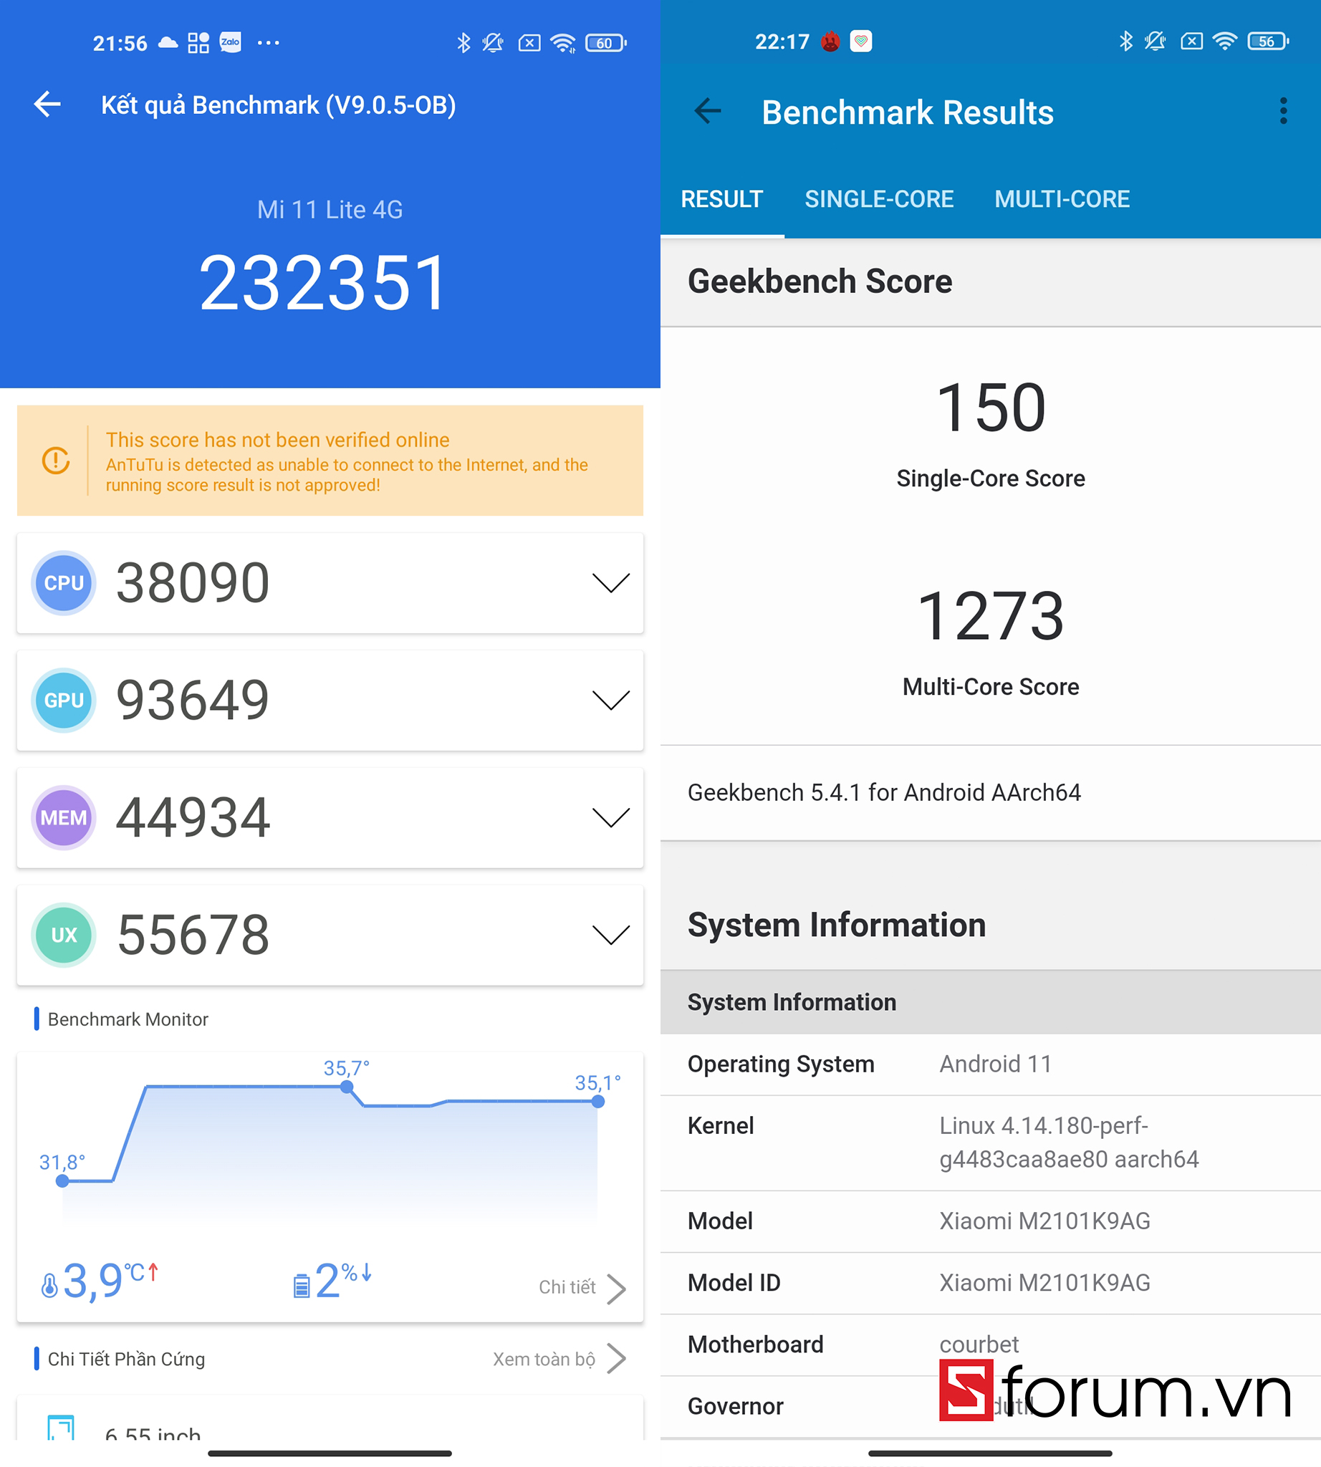This screenshot has height=1467, width=1321.
Task: Tap the back arrow in AnTuTu results
Action: point(48,105)
